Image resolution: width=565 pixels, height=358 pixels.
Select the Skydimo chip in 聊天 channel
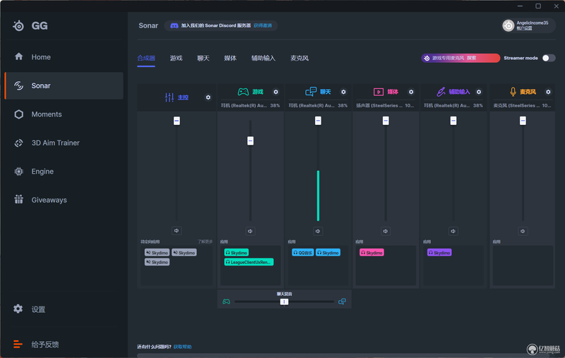click(x=328, y=253)
